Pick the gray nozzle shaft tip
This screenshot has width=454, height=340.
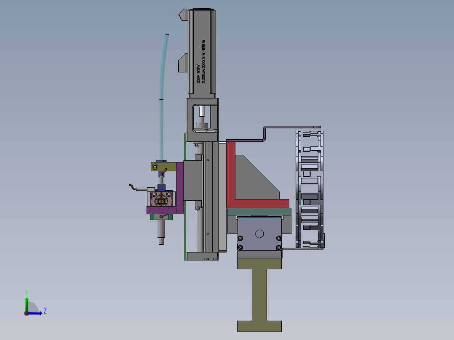click(x=161, y=241)
